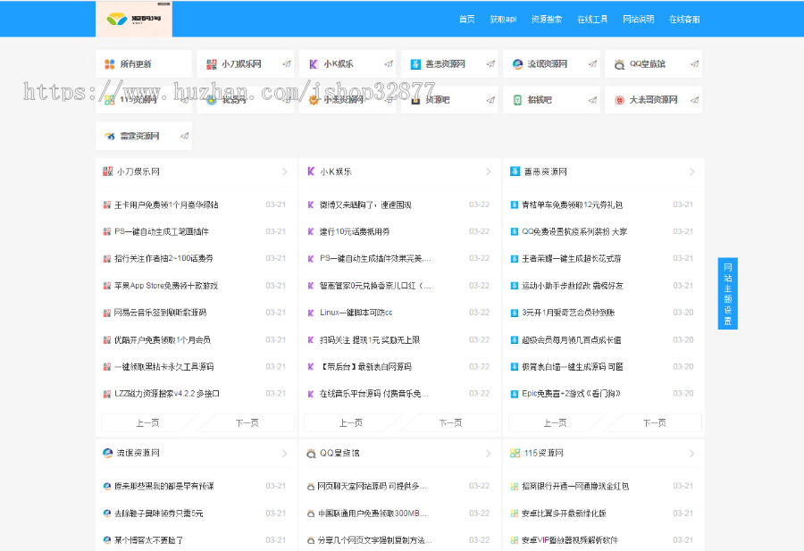Open article LZZ磁力资源搜索v4.2.2多接口
The width and height of the screenshot is (804, 551).
167,394
